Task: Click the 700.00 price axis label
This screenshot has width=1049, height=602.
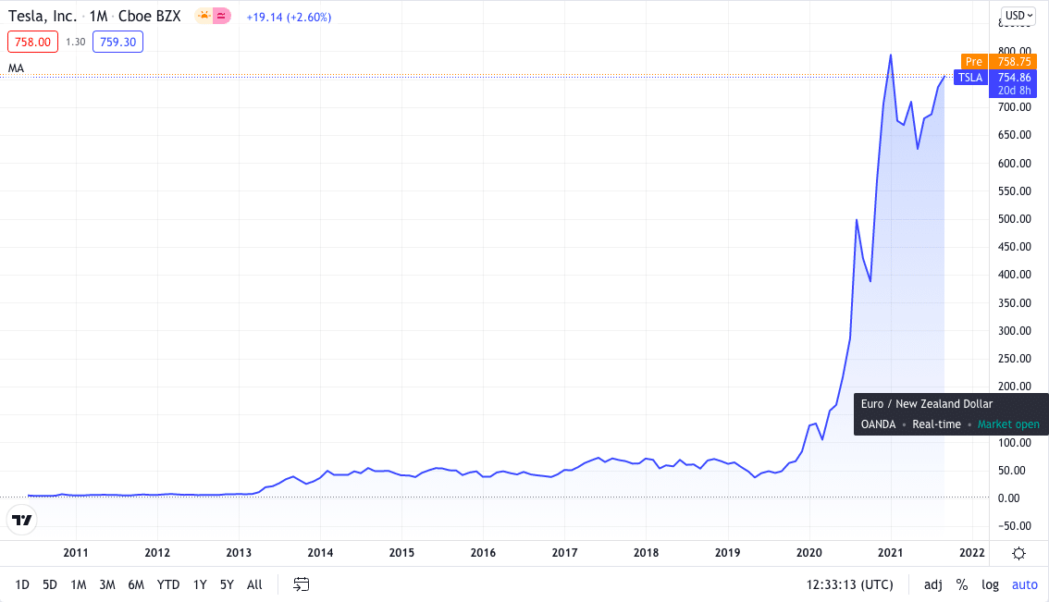Action: [1014, 107]
